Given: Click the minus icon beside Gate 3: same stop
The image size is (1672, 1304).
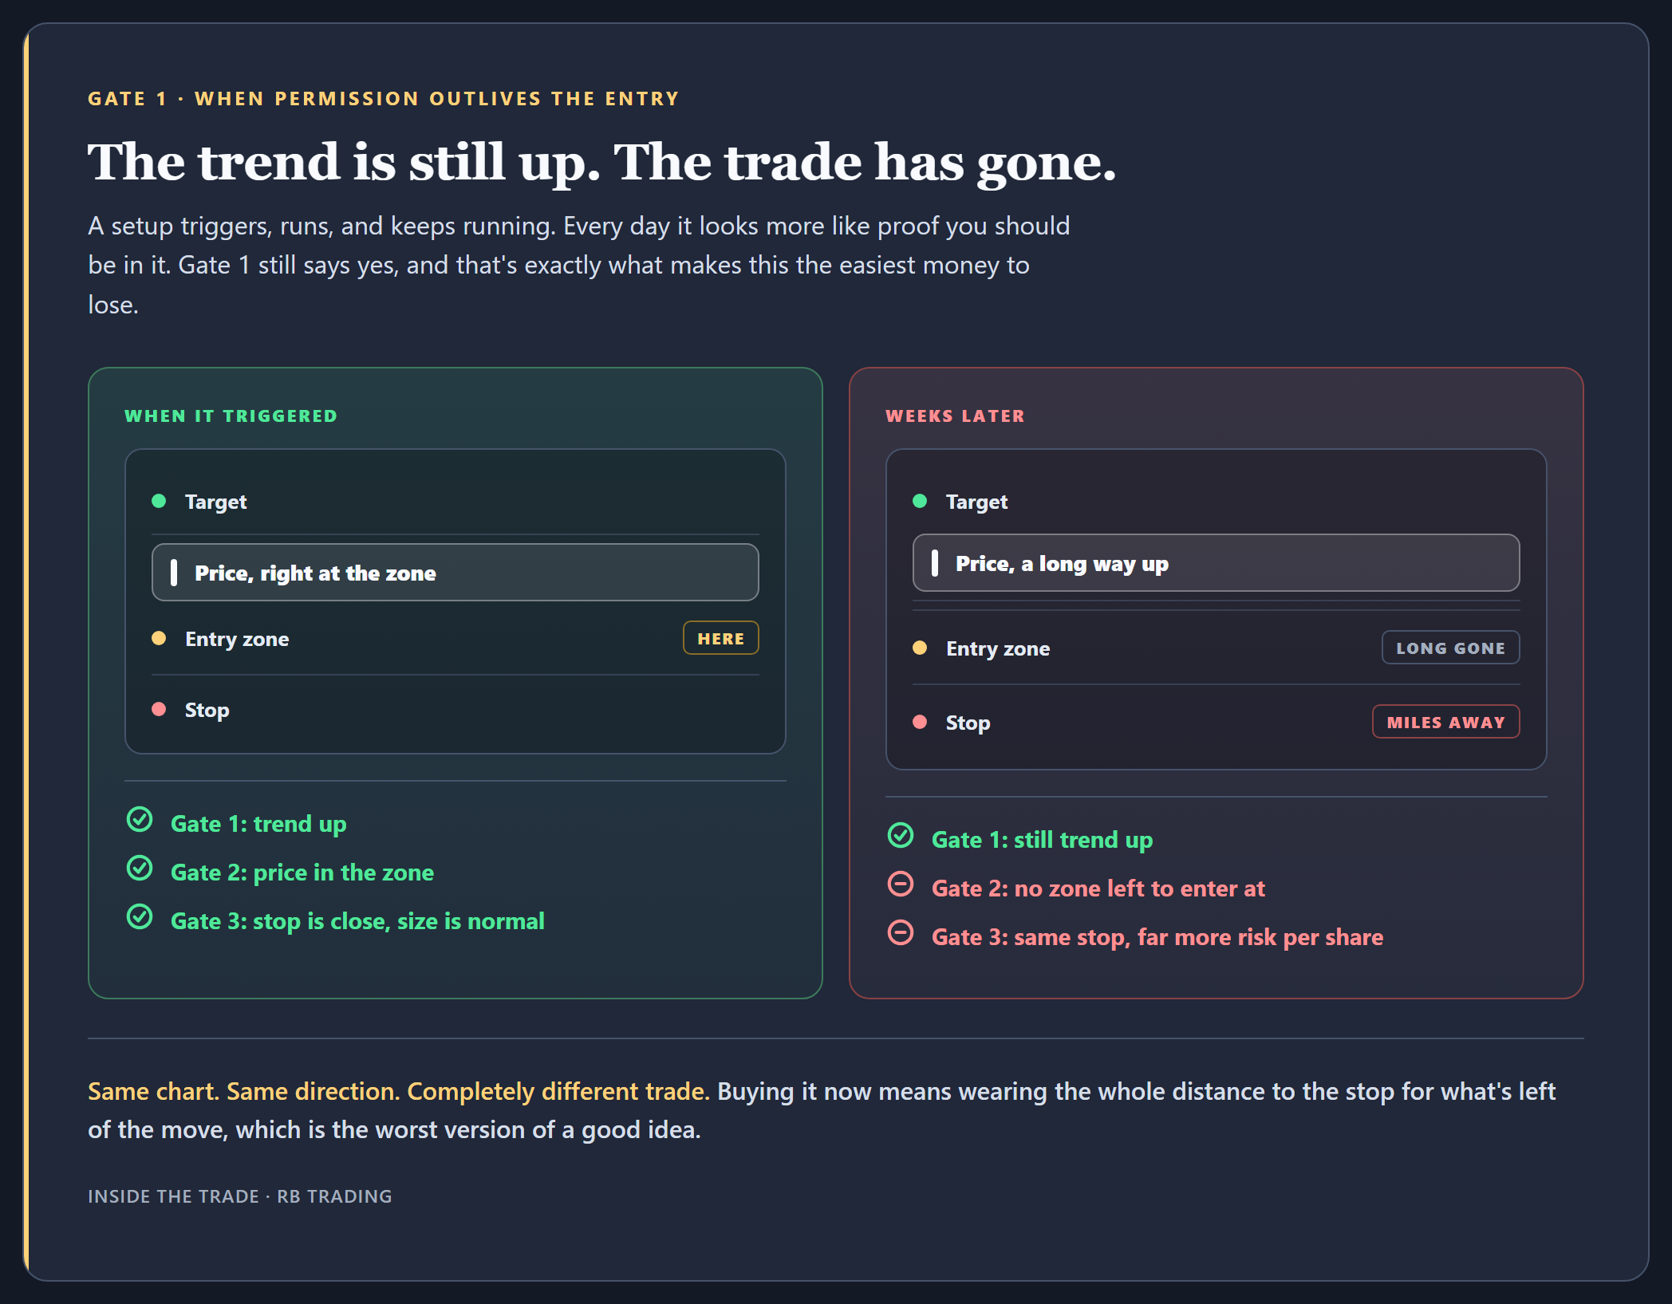Looking at the screenshot, I should [901, 932].
